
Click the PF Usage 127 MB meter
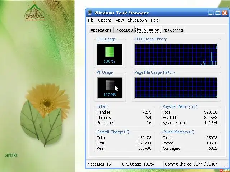pyautogui.click(x=110, y=88)
